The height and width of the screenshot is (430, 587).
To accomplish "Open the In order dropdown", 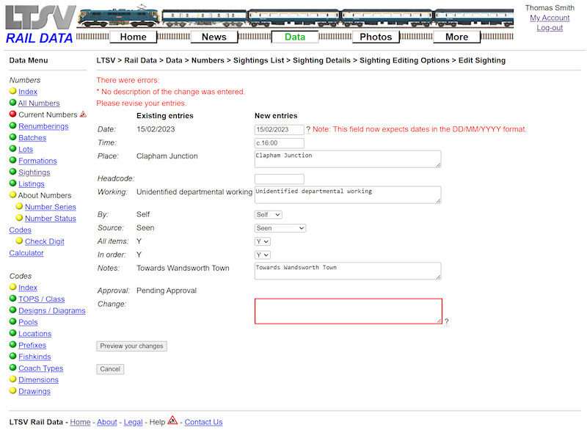I will click(x=262, y=255).
